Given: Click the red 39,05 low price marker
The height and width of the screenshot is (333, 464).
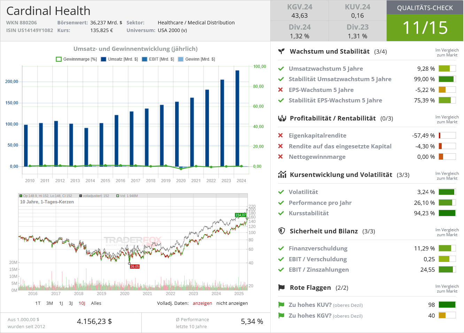Looking at the screenshot, I should [x=134, y=266].
